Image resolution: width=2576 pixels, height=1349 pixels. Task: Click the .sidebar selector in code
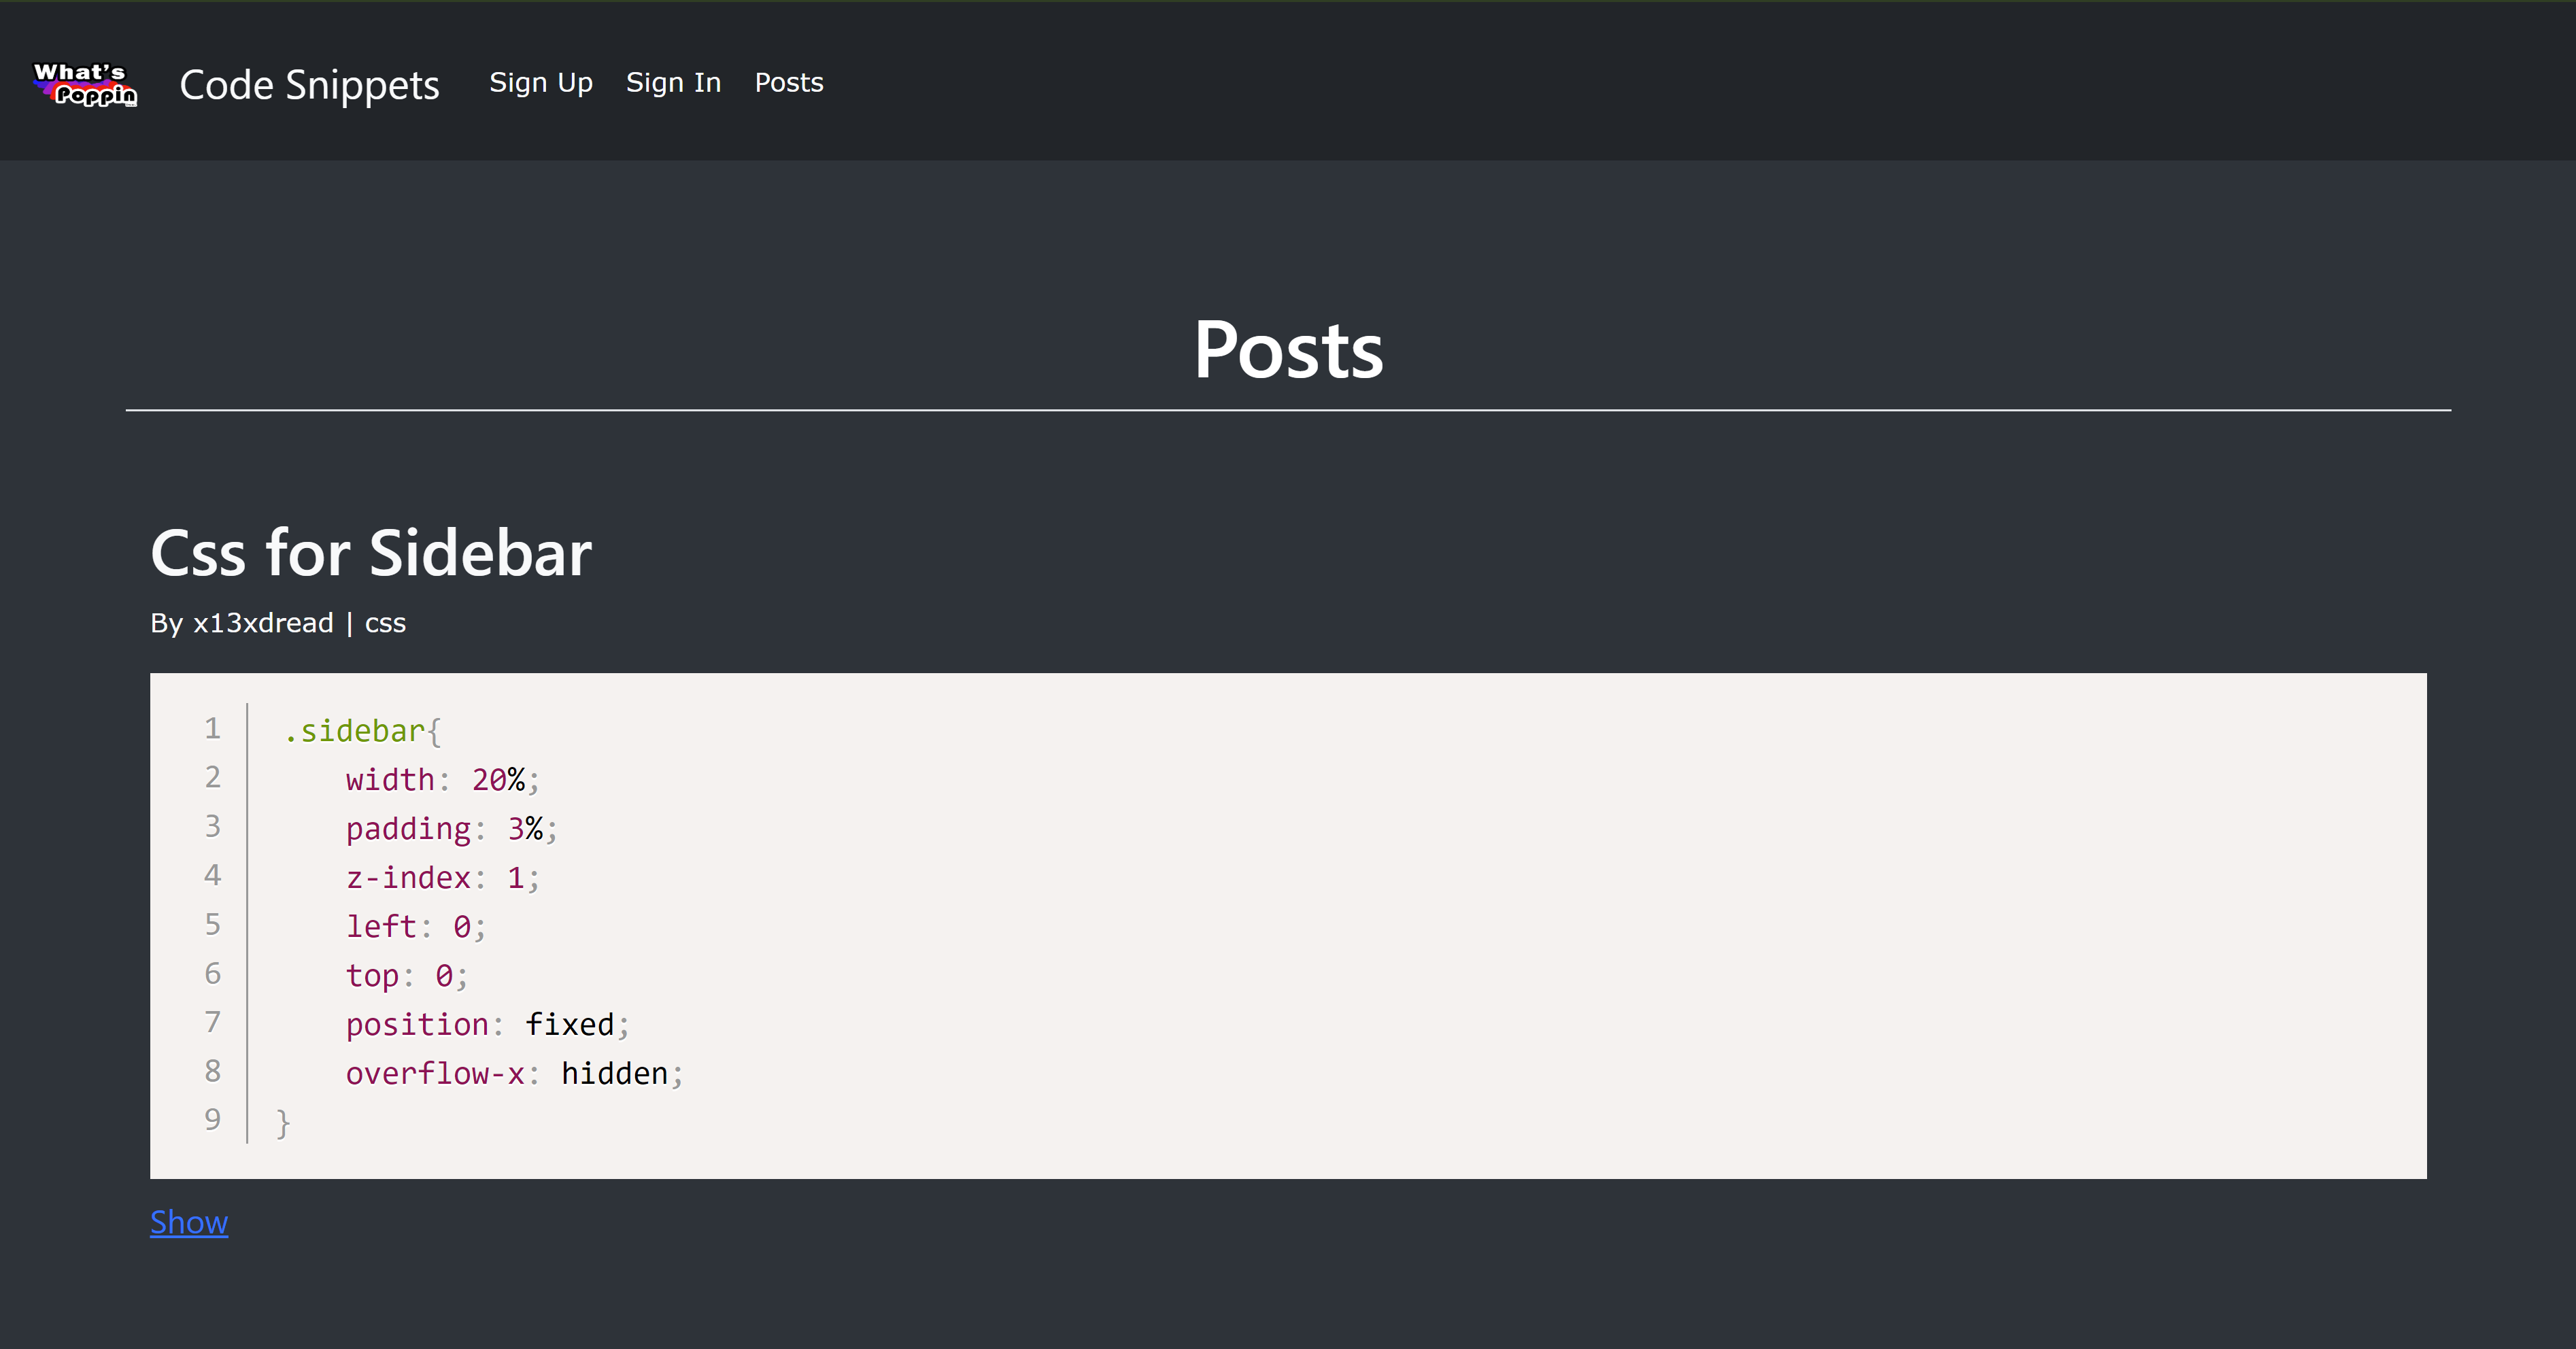[354, 731]
